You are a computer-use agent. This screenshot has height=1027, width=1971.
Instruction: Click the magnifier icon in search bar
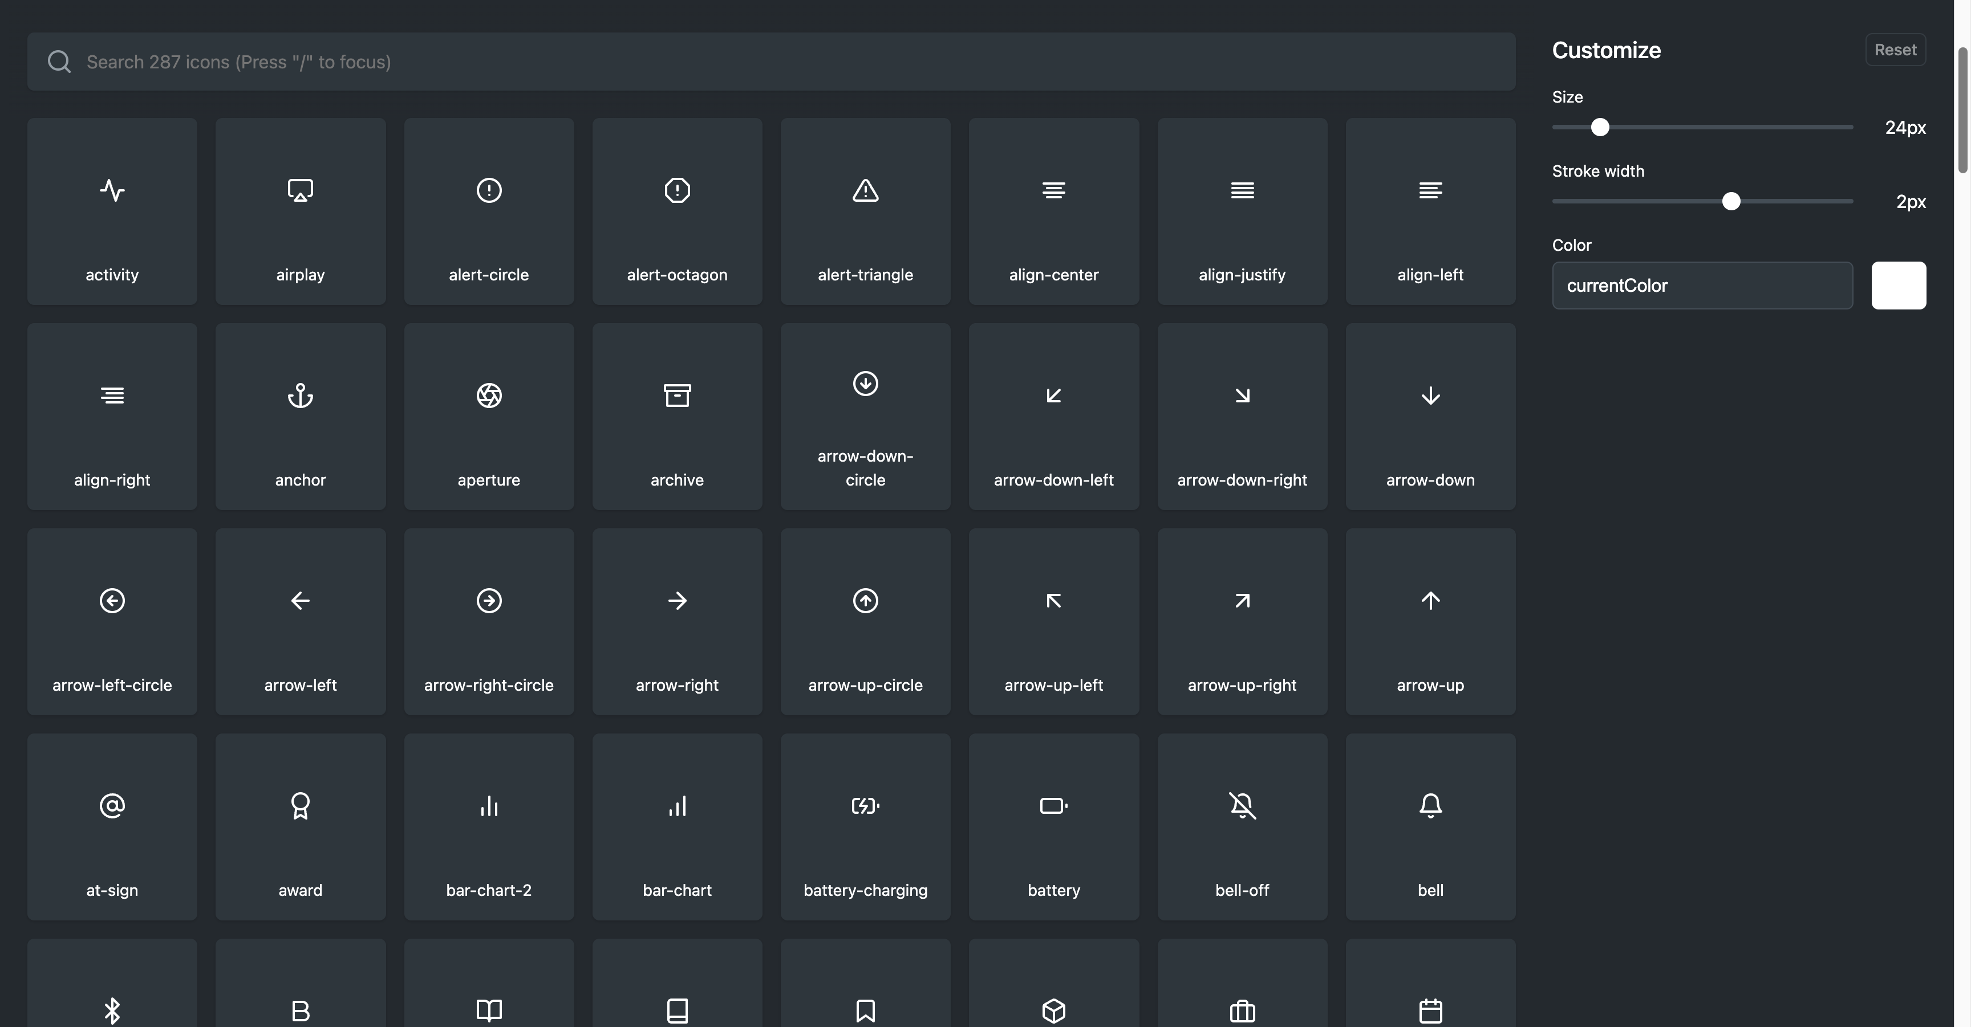click(59, 61)
